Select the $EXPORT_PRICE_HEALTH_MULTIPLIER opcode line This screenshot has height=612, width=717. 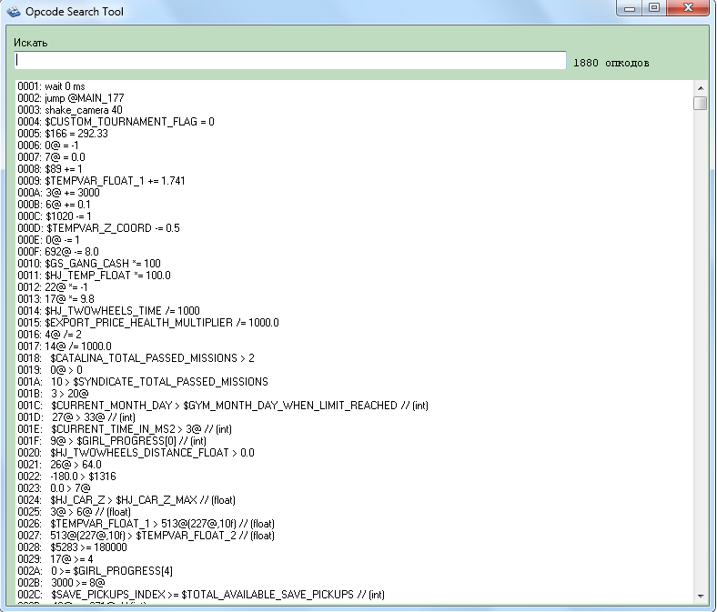pos(147,323)
